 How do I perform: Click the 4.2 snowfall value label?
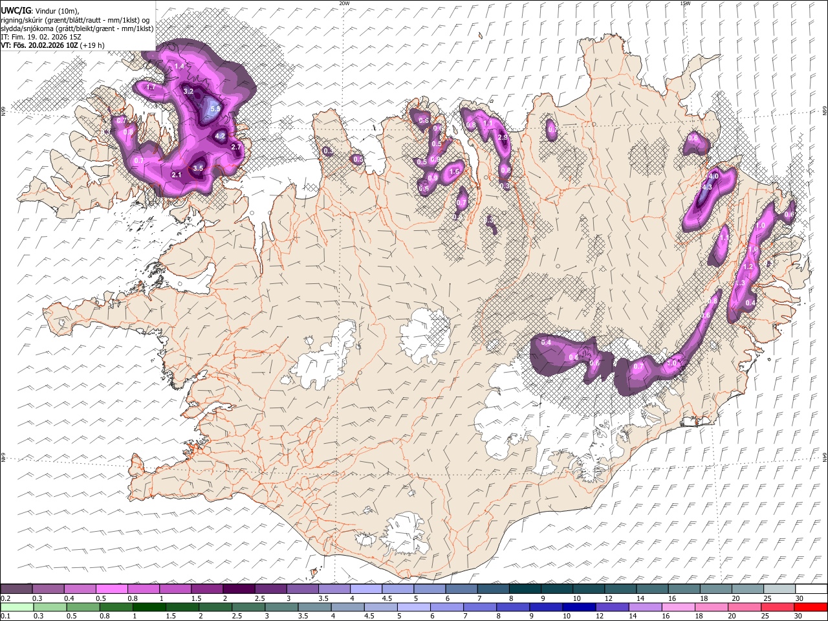(x=220, y=136)
